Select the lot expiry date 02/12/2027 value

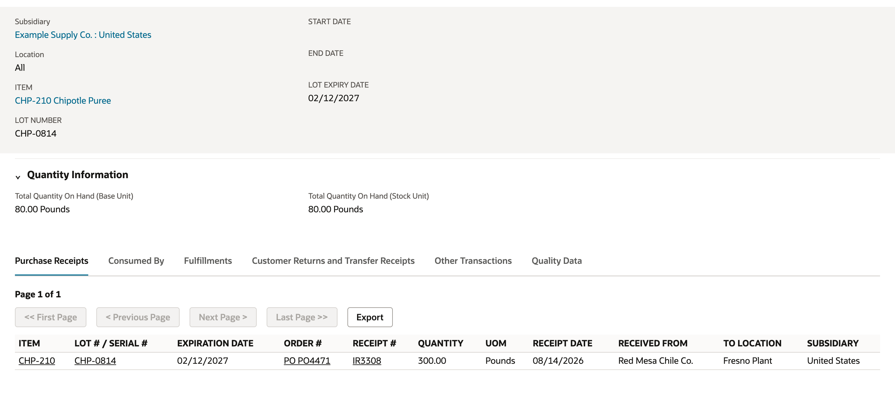point(333,98)
